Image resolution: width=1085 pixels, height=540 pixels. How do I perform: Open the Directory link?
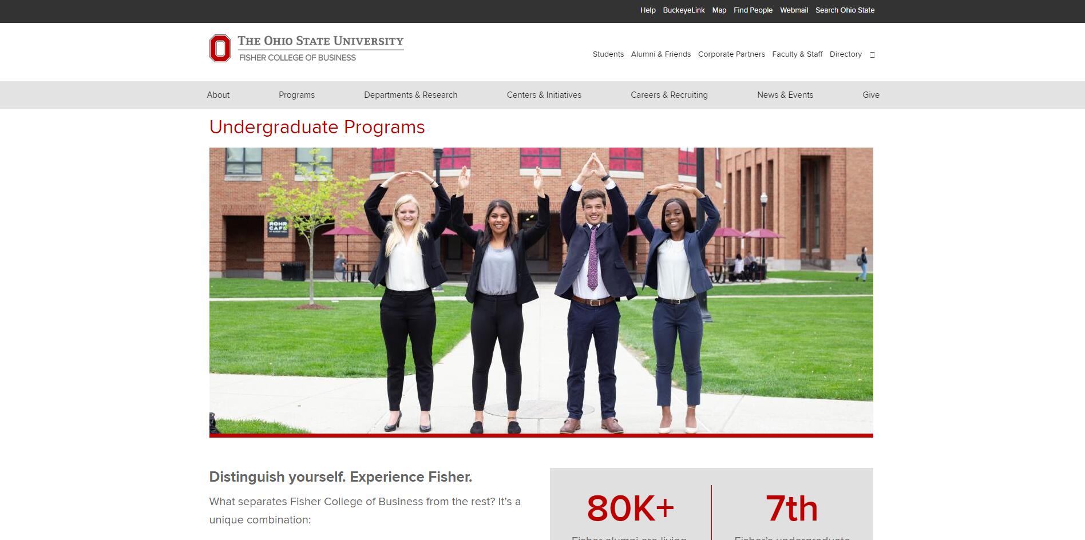pyautogui.click(x=845, y=54)
